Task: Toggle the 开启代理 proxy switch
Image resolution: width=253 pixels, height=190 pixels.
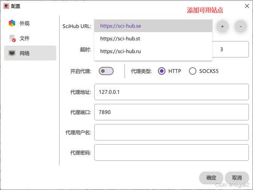Action: coord(106,71)
